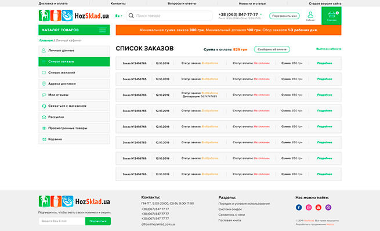Viewport: 380px width, 231px height.
Task: Click the +38 (063) 847-77-77 phone number
Action: 238,15
